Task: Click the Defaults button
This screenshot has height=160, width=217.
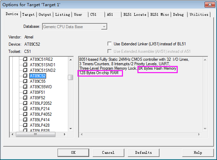Action: [144, 152]
